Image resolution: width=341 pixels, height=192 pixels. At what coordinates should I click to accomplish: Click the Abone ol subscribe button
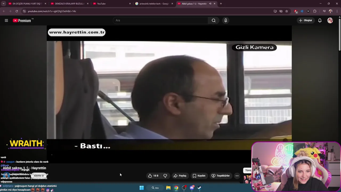[x=39, y=176]
